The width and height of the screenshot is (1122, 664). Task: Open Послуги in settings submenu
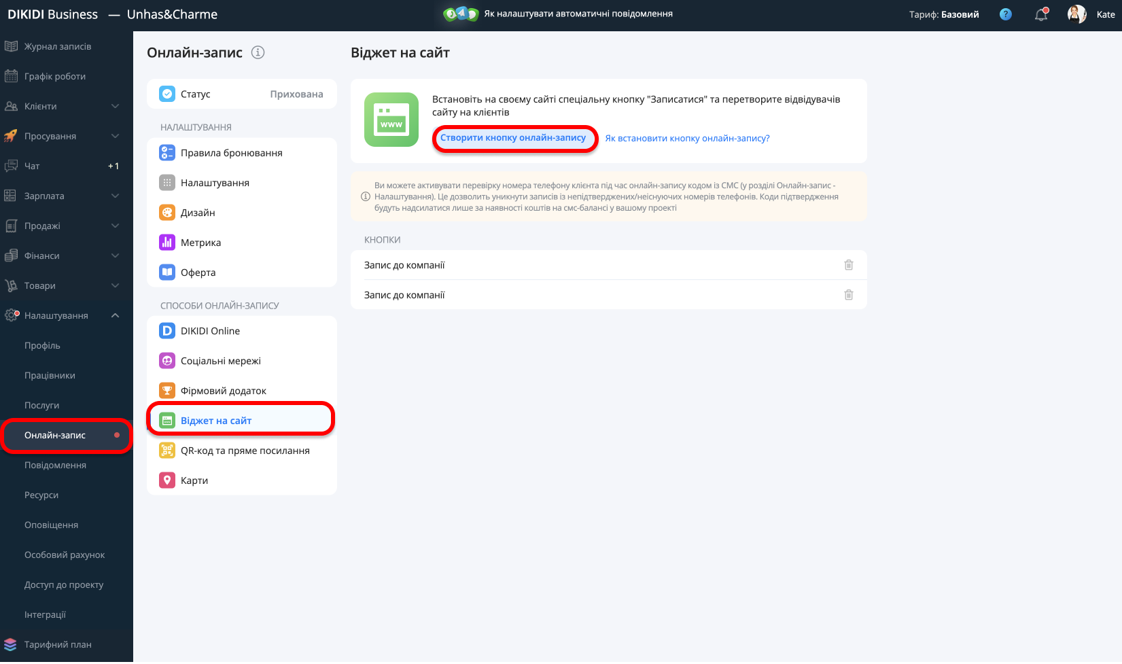[x=41, y=405]
